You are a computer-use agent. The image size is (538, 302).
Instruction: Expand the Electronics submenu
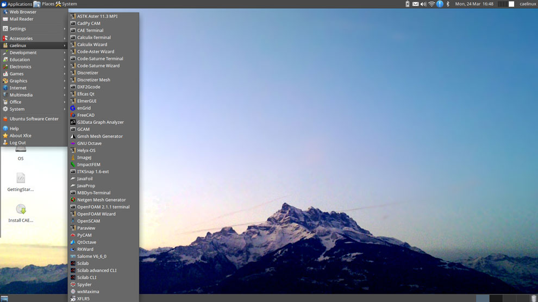point(34,66)
